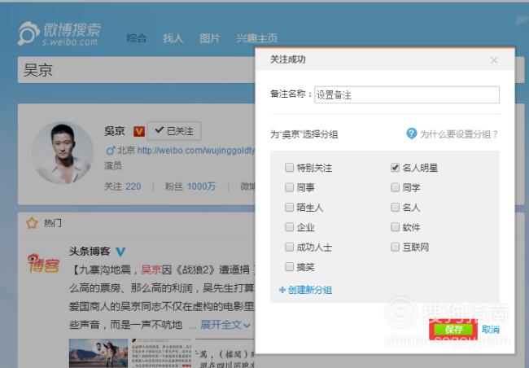
Task: Open the weibo.com/wujinggoldty profile link
Action: pyautogui.click(x=196, y=151)
